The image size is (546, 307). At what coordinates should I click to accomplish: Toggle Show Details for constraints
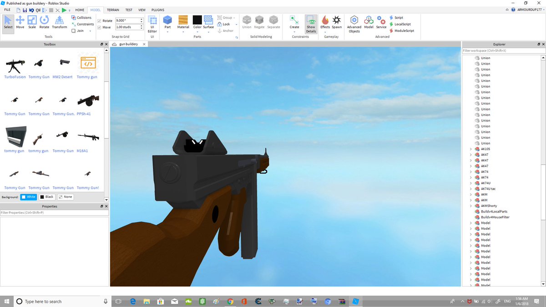311,24
